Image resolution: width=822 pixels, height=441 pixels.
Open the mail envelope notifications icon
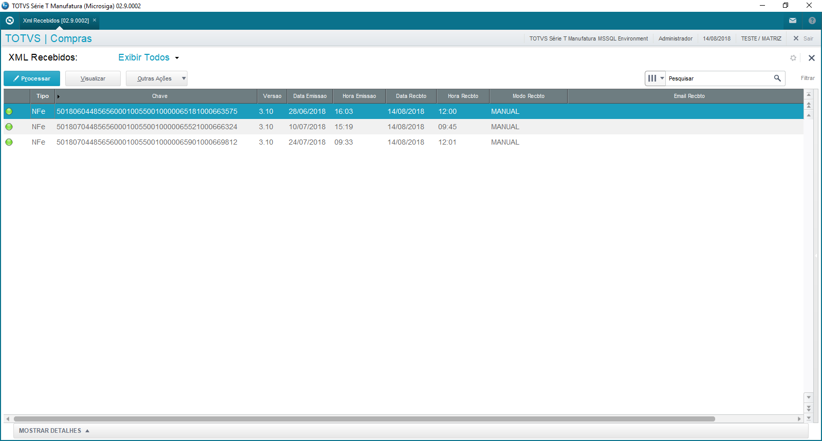(793, 21)
